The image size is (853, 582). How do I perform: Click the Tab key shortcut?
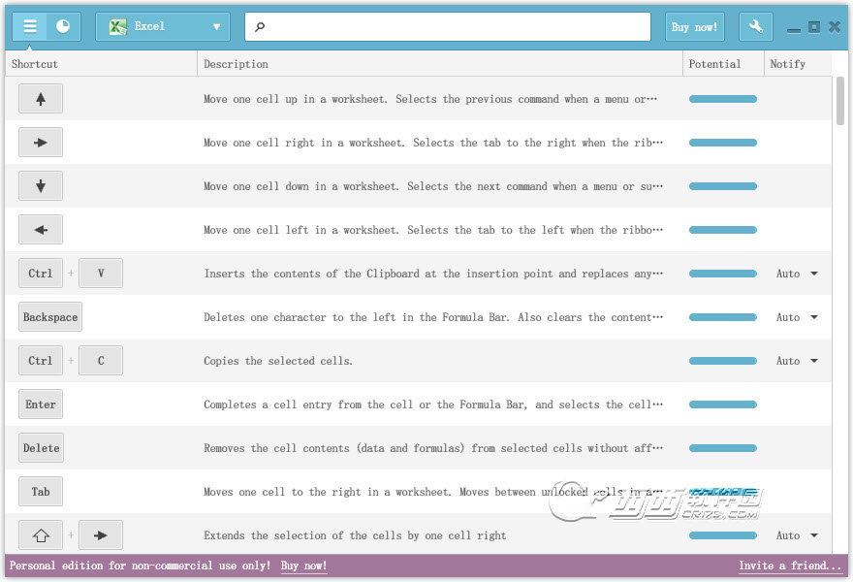pos(41,491)
